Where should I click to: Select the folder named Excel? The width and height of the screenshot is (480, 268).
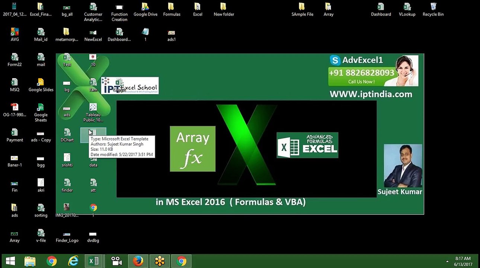198,10
